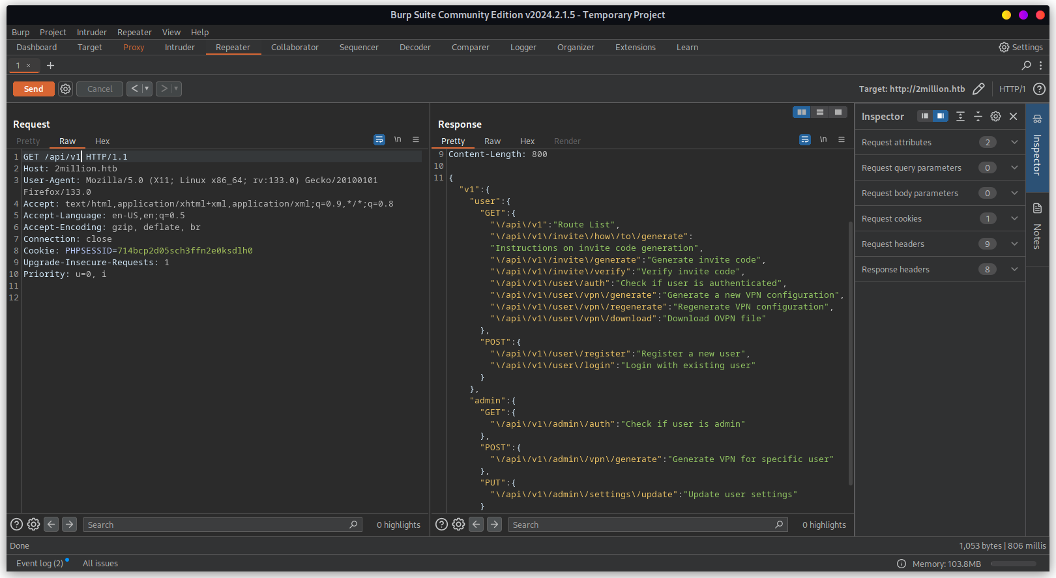Open next history dropdown arrow
Screen dimensions: 1056x578
[176, 89]
